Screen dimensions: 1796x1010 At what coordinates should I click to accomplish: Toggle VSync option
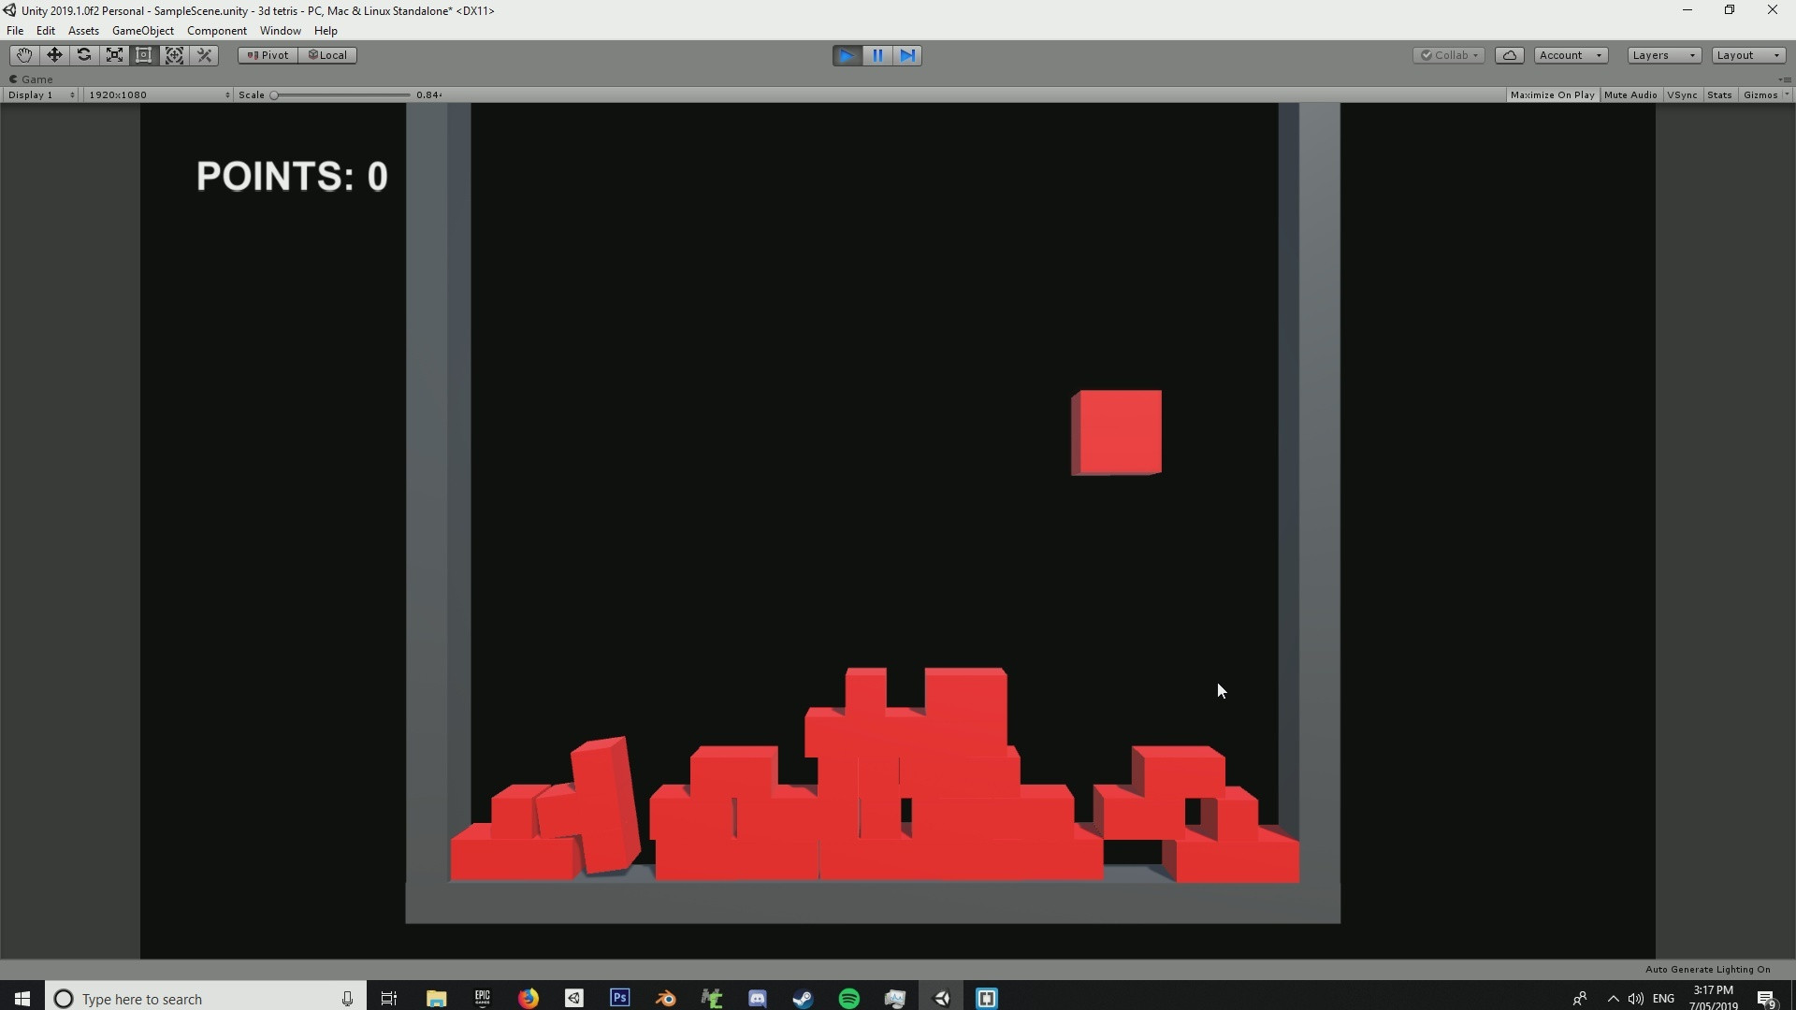coord(1682,94)
